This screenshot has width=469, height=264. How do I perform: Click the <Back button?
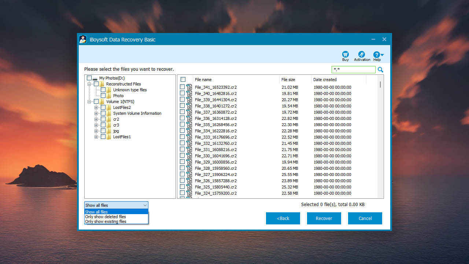click(x=282, y=218)
